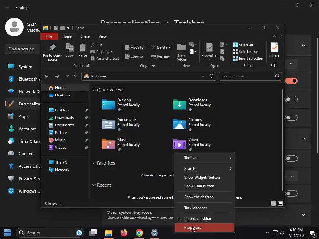Click the Task View taskbar icon
This screenshot has height=239, width=319.
(x=93, y=233)
